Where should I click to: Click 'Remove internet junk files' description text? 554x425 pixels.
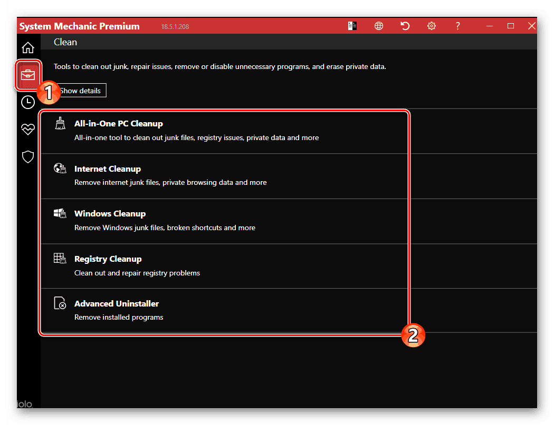tap(170, 182)
